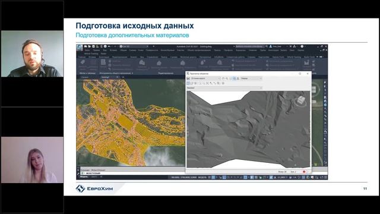Switch to the Надстройки ribbon tab

coord(264,57)
